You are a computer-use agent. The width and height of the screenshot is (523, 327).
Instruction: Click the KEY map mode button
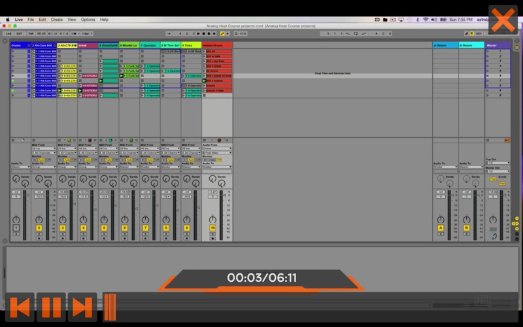pos(479,34)
